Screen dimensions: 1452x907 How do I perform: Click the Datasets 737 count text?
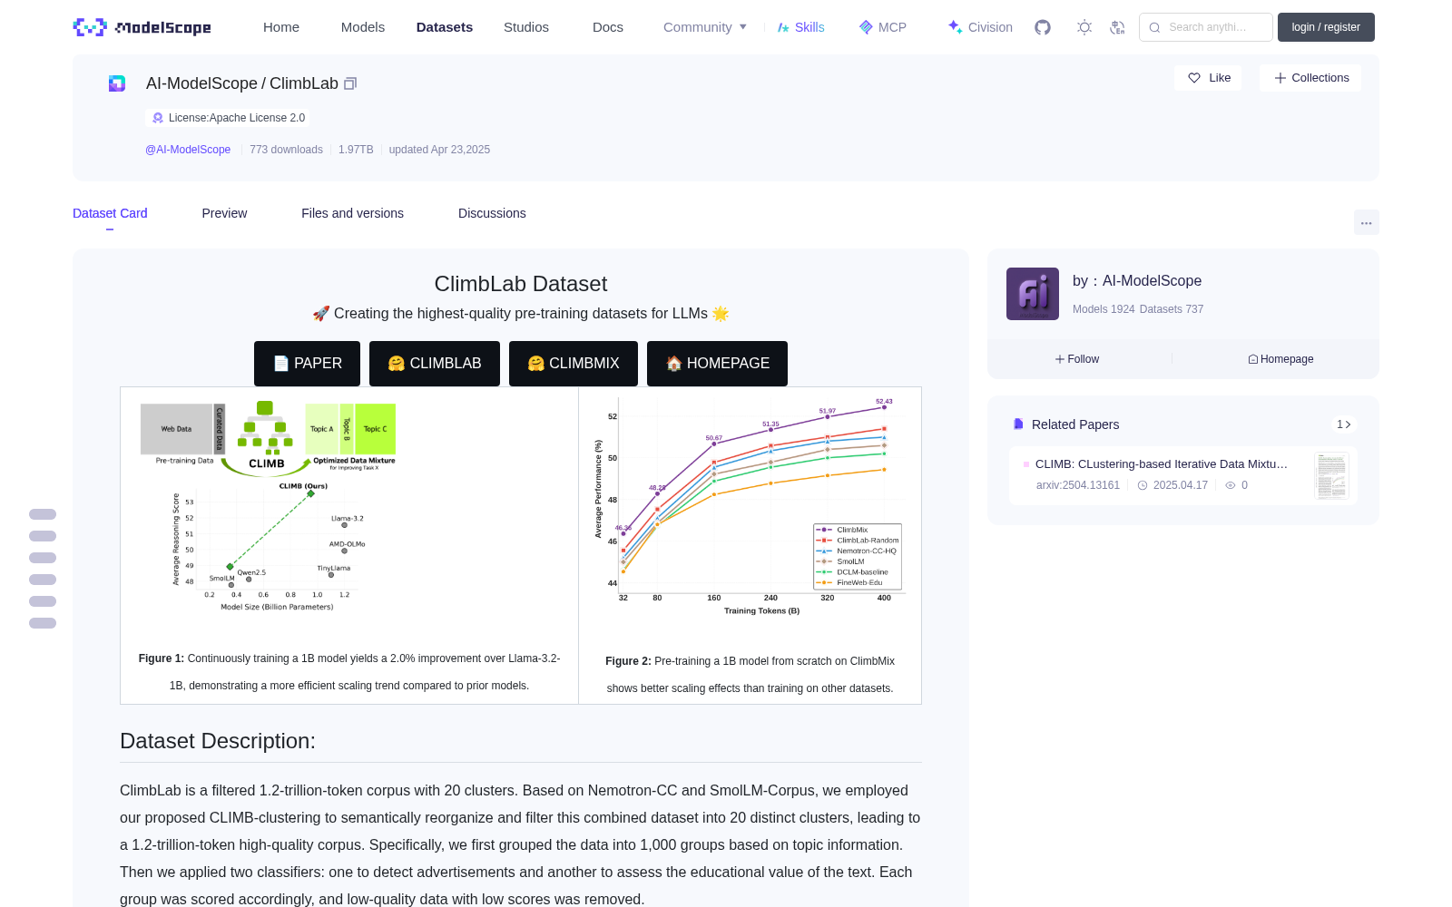(1172, 309)
